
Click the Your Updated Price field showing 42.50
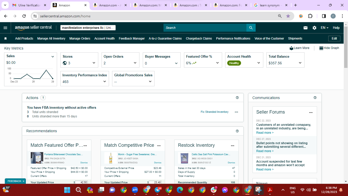[x=81, y=182]
